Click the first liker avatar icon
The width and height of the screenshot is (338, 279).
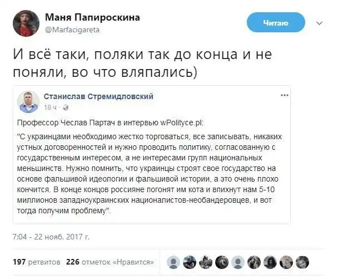pyautogui.click(x=173, y=262)
